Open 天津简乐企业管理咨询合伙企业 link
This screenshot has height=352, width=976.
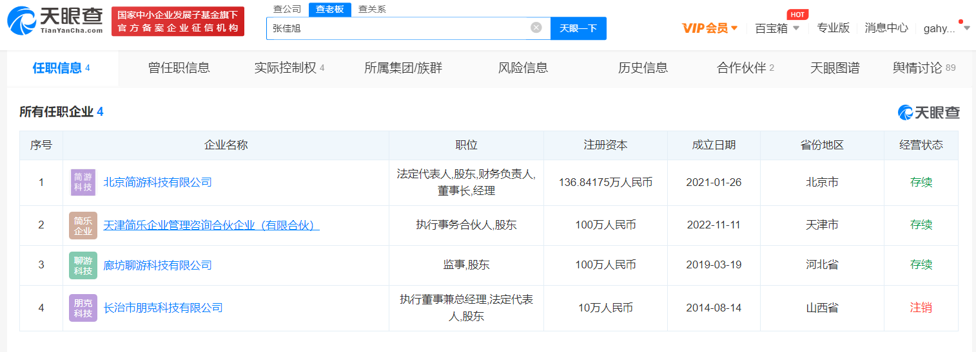(211, 225)
